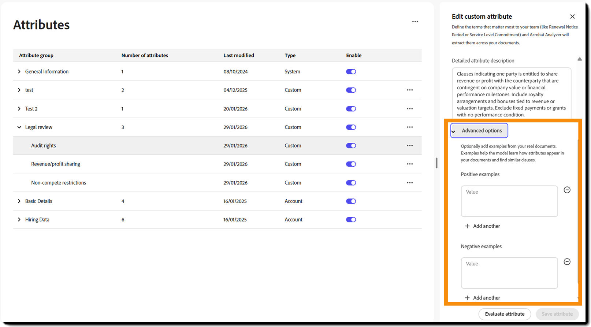This screenshot has height=327, width=591.
Task: Open more options for Audit rights
Action: [410, 146]
